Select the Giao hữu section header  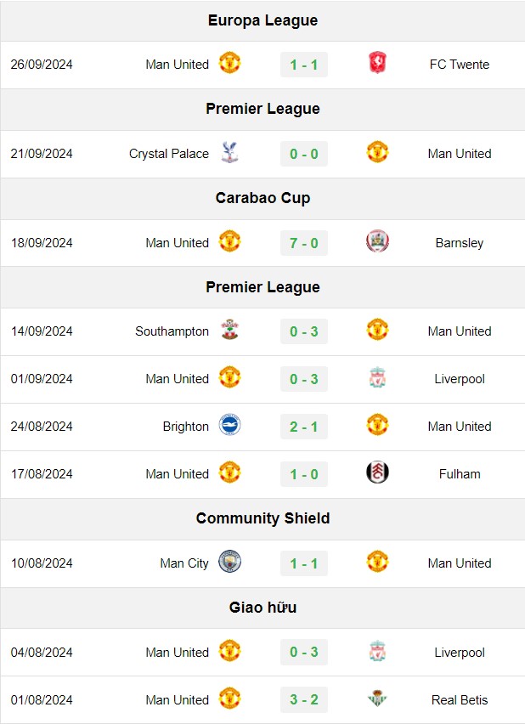262,608
